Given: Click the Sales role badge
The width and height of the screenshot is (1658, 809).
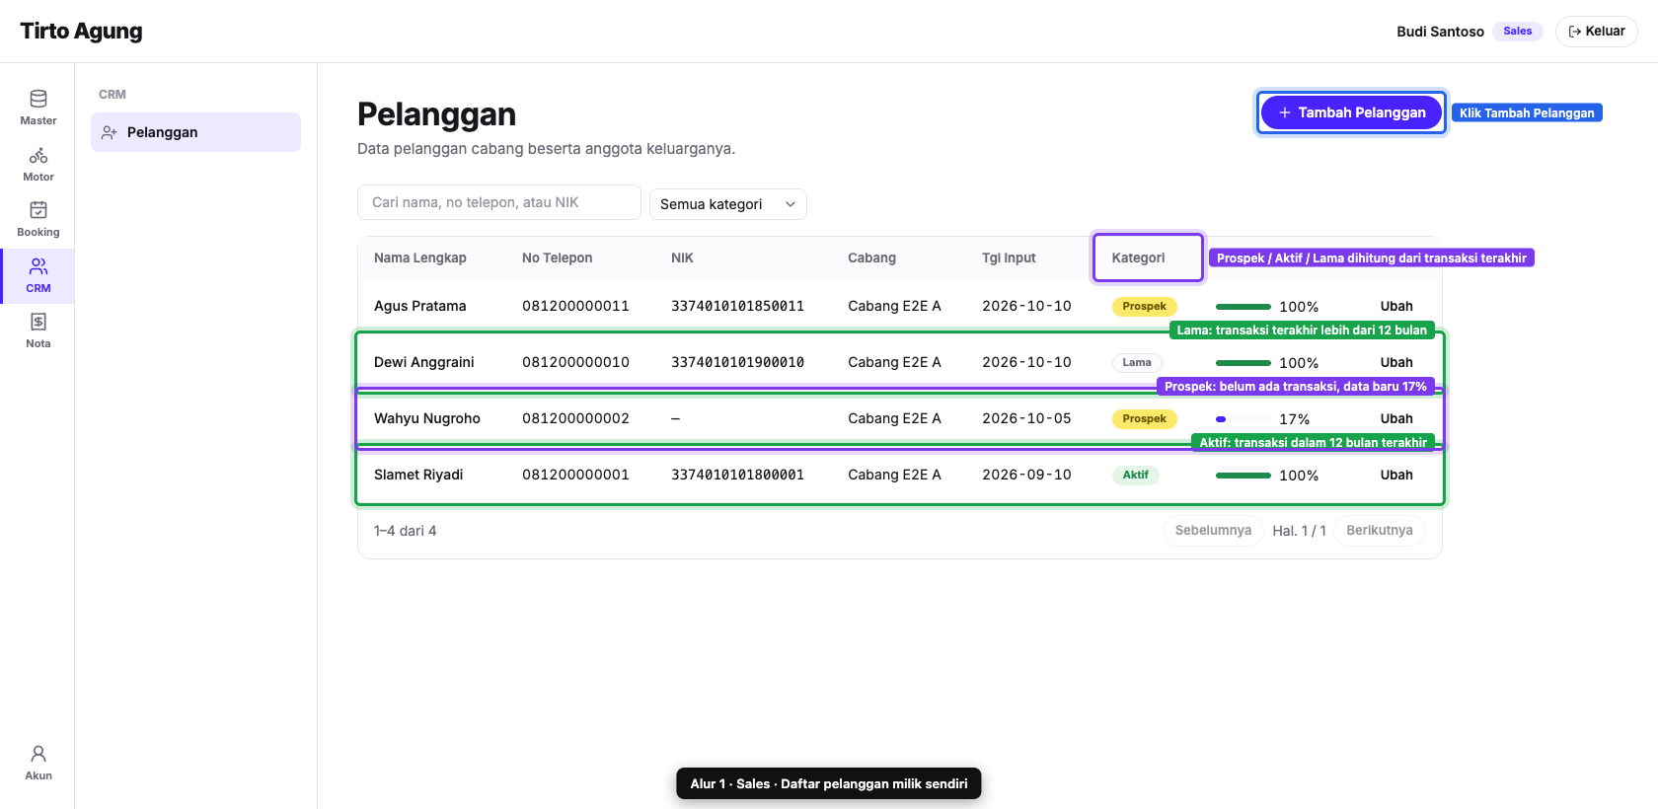Looking at the screenshot, I should click(x=1518, y=32).
